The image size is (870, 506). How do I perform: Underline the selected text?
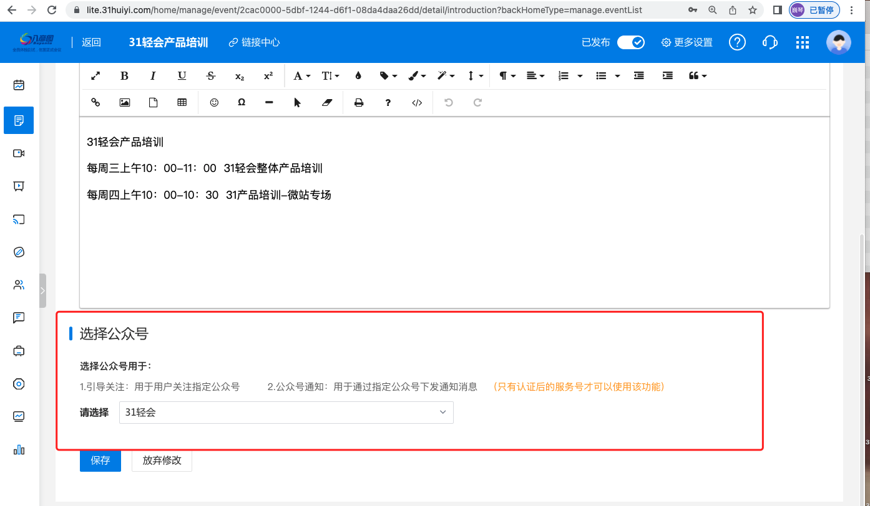182,75
